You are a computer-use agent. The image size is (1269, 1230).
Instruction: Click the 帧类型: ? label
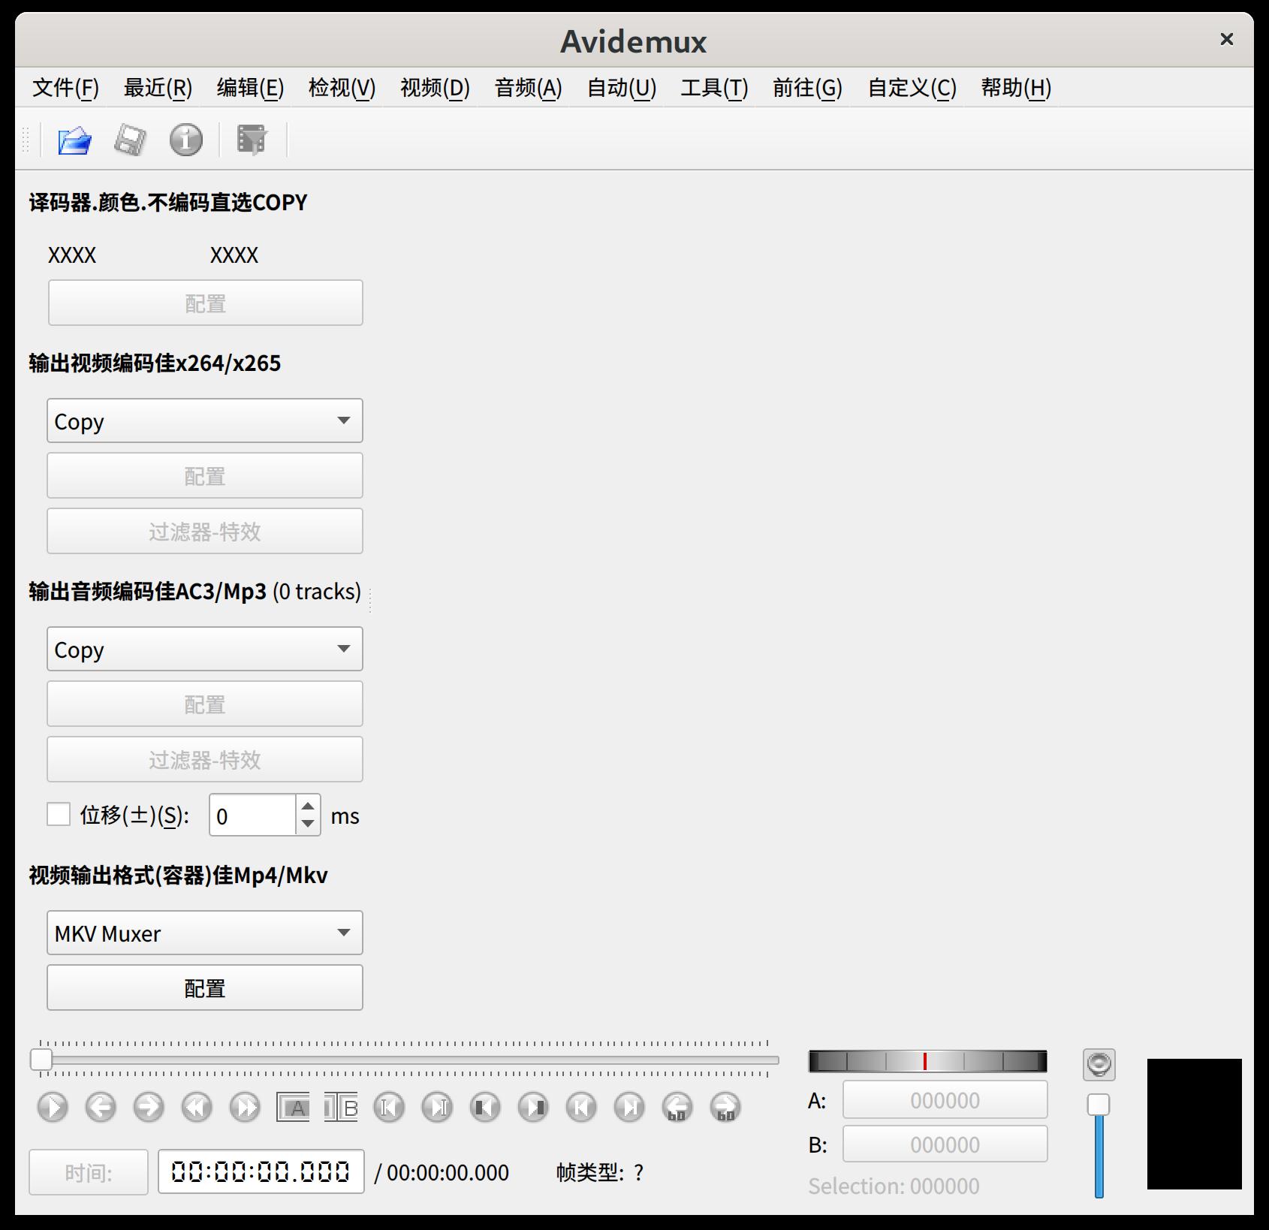click(600, 1172)
